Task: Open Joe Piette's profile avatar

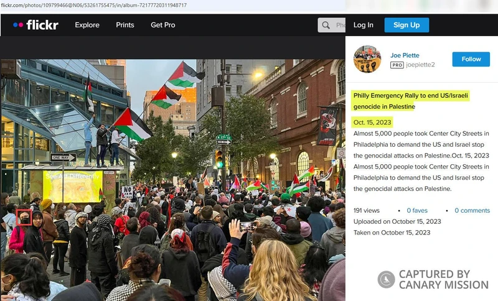Action: click(x=367, y=59)
